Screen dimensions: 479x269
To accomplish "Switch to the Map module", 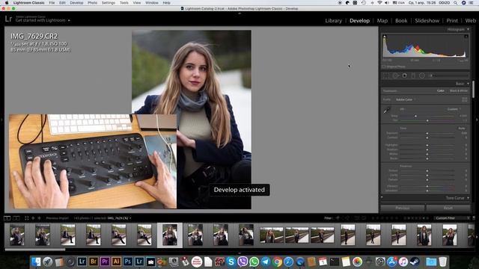I will (382, 21).
